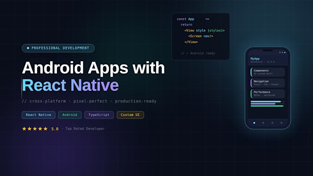313x176 pixels.
Task: Click the closing /View tag in the code
Action: coord(191,42)
